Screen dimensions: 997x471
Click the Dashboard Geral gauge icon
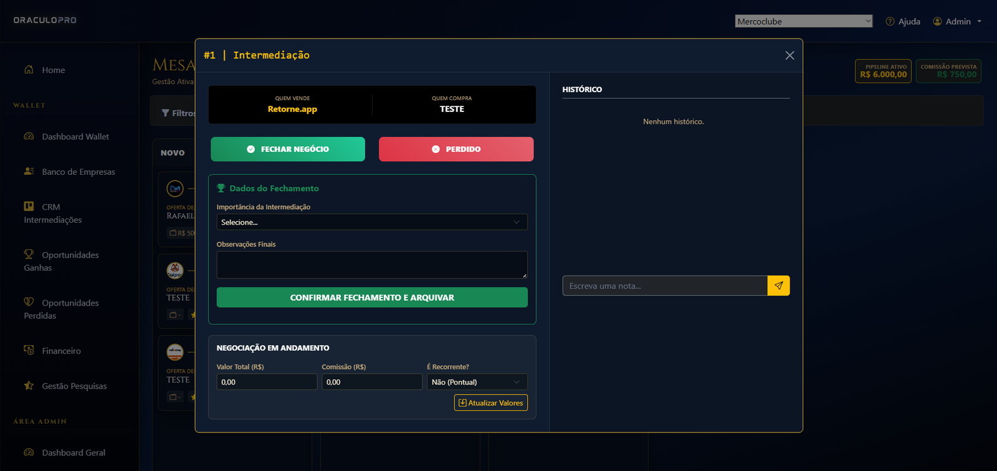(x=29, y=452)
